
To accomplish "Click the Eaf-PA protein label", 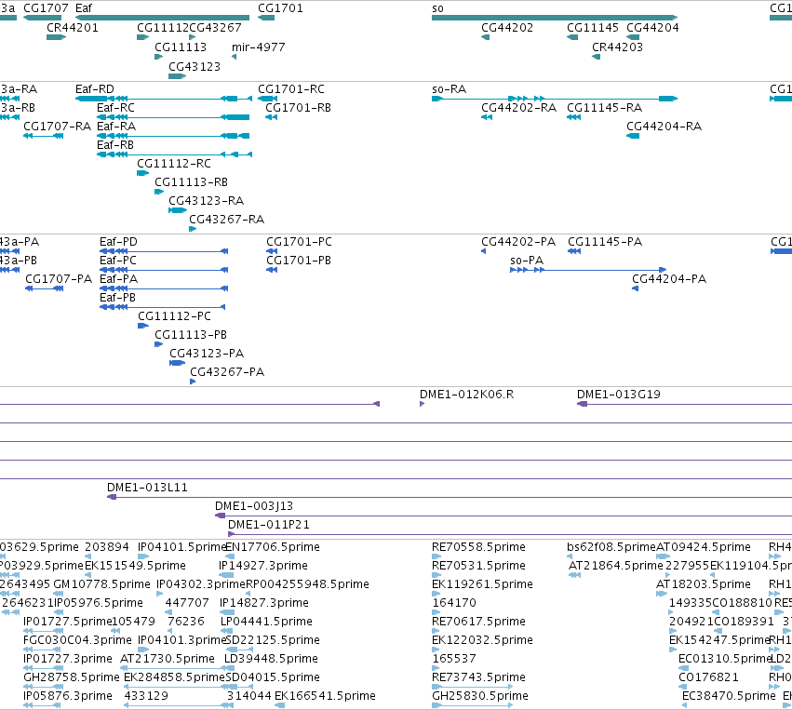I will point(118,279).
